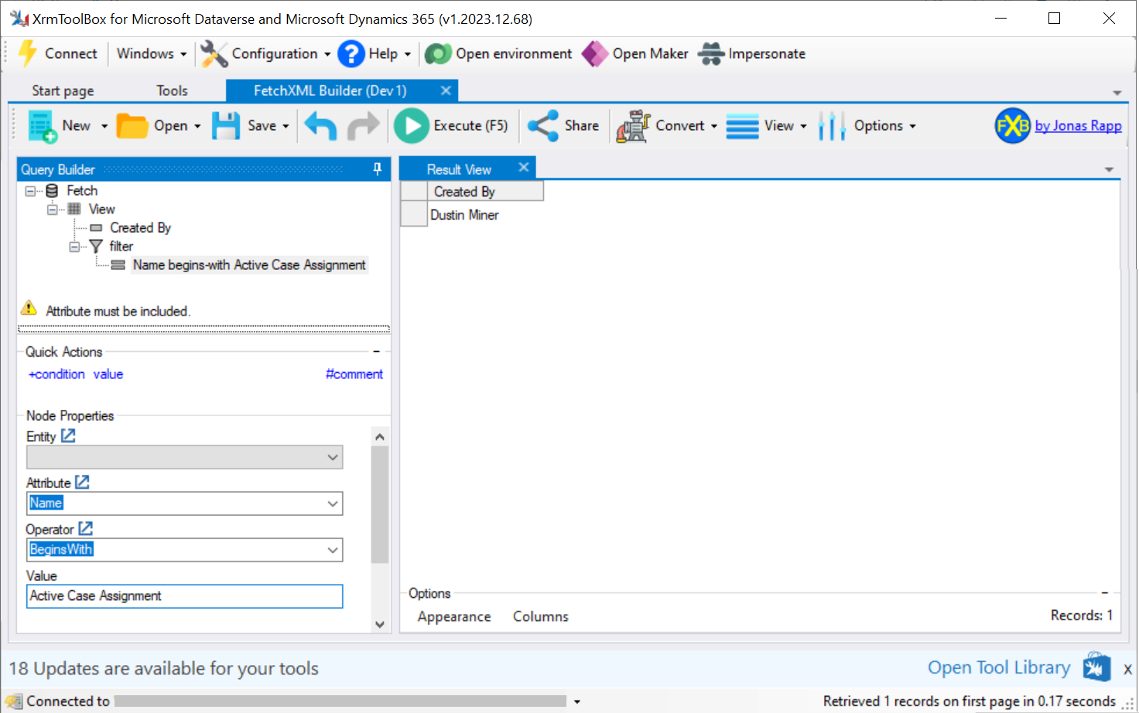This screenshot has height=713, width=1139.
Task: Click the Open Tool Library link
Action: pos(998,667)
